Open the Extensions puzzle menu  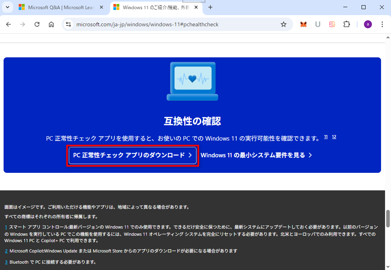346,24
